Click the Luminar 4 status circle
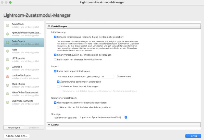The width and height of the screenshot is (204, 140). pos(8,68)
